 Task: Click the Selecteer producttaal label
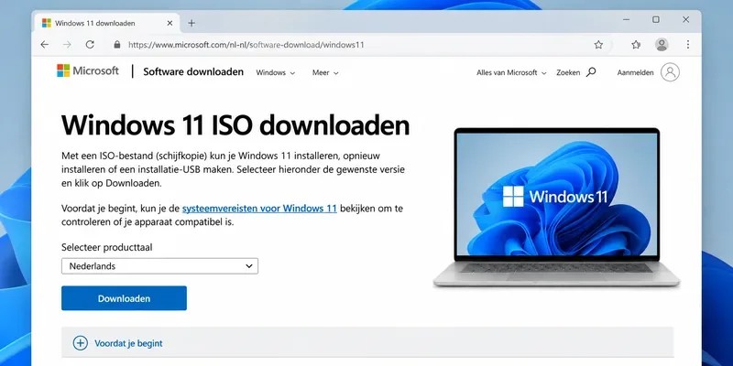(106, 247)
